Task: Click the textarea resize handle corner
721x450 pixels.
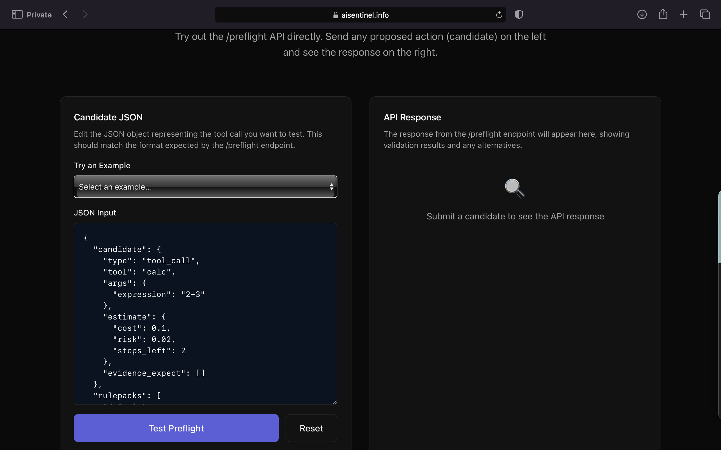Action: tap(335, 402)
